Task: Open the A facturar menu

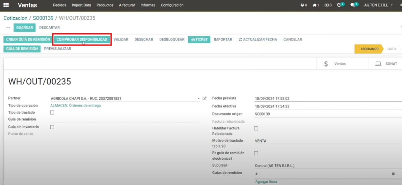Action: point(127,5)
